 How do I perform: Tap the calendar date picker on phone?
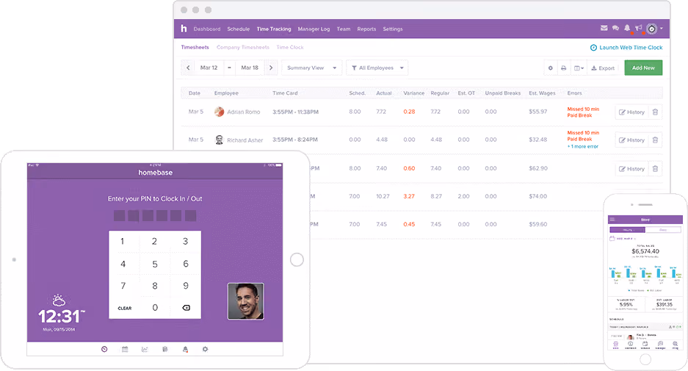tap(622, 239)
